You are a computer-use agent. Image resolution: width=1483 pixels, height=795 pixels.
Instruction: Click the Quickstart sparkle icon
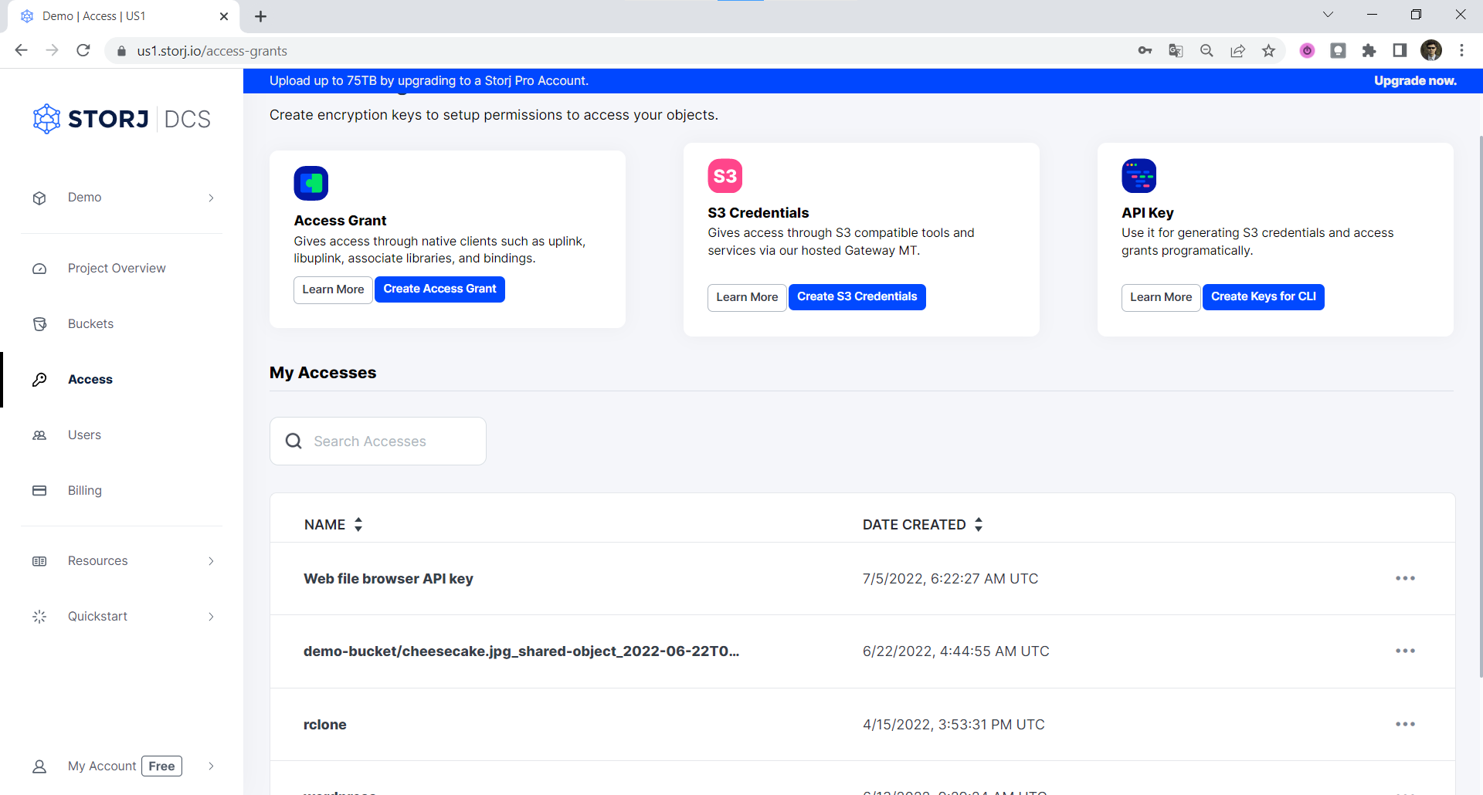click(x=39, y=617)
